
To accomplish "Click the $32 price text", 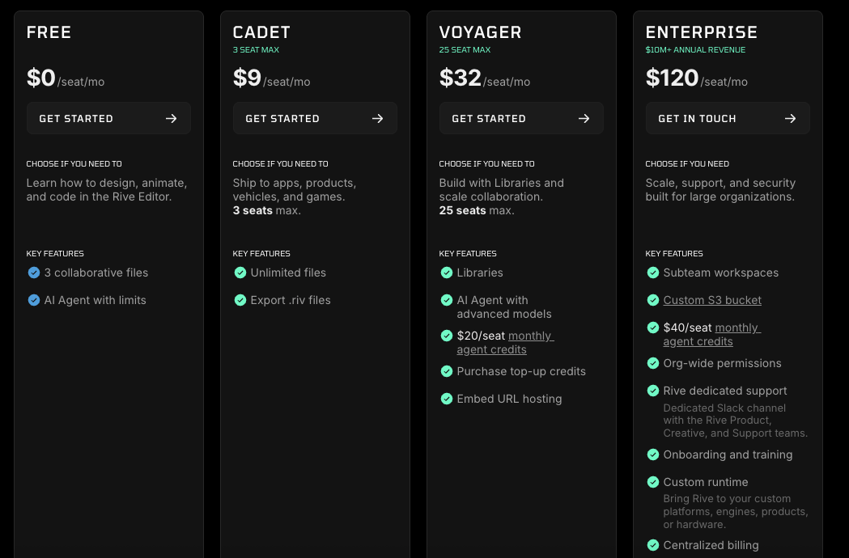I will 461,78.
